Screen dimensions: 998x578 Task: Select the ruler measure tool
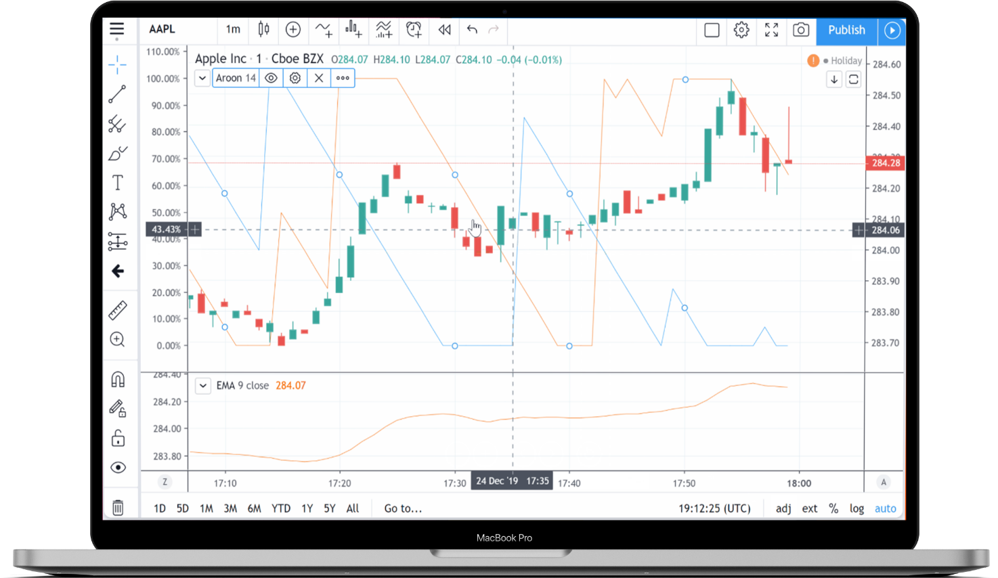(x=117, y=310)
